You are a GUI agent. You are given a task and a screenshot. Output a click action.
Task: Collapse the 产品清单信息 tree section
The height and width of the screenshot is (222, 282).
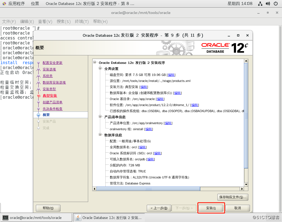point(100,116)
